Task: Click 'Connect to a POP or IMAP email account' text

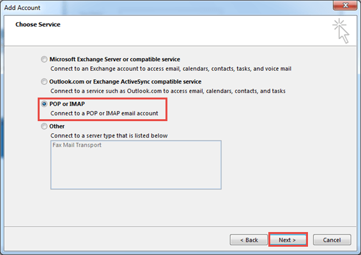Action: (x=104, y=113)
